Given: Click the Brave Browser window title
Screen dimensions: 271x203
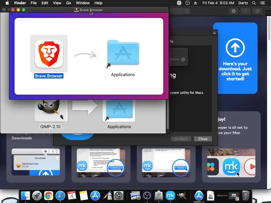Looking at the screenshot, I should tap(91, 10).
